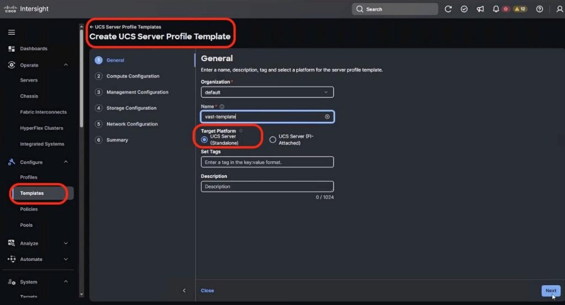Click into the Set Tags field

click(x=267, y=162)
